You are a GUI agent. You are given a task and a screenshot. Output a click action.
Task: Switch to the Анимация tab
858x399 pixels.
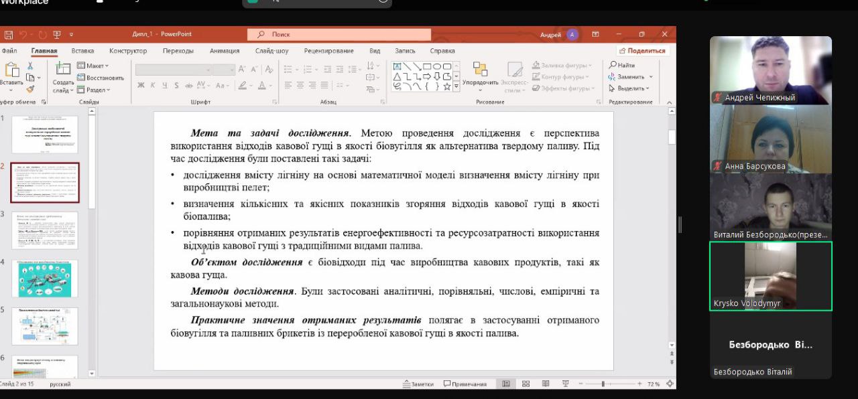[x=225, y=51]
